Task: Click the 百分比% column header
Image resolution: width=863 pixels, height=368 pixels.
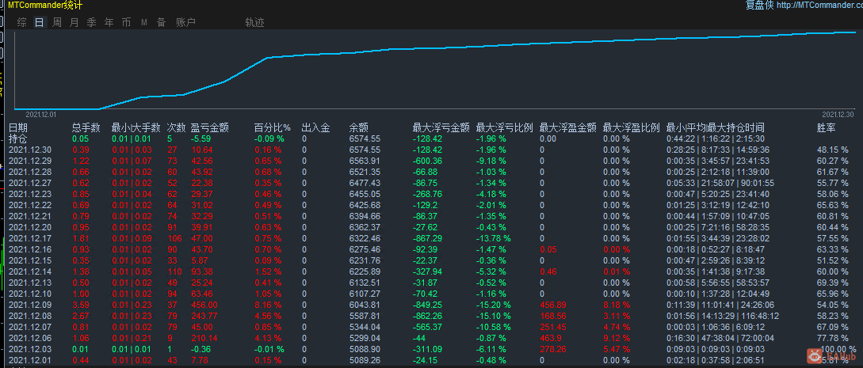Action: (272, 128)
